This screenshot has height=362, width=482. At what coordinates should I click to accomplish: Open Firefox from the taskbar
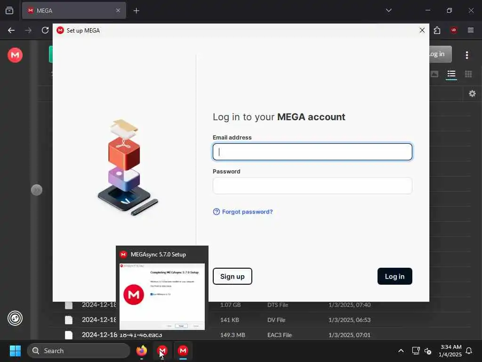[142, 351]
